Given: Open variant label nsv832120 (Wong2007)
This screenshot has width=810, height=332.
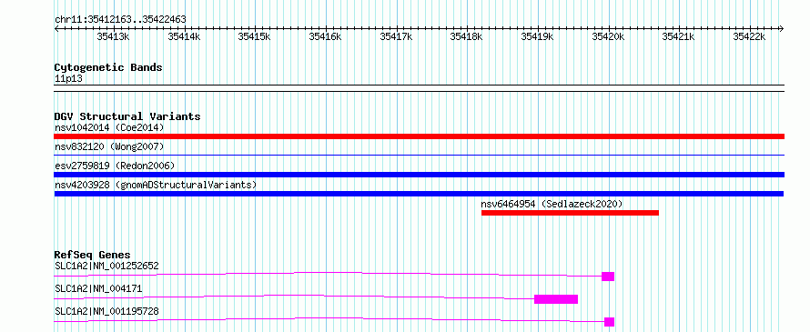Looking at the screenshot, I should tap(109, 146).
